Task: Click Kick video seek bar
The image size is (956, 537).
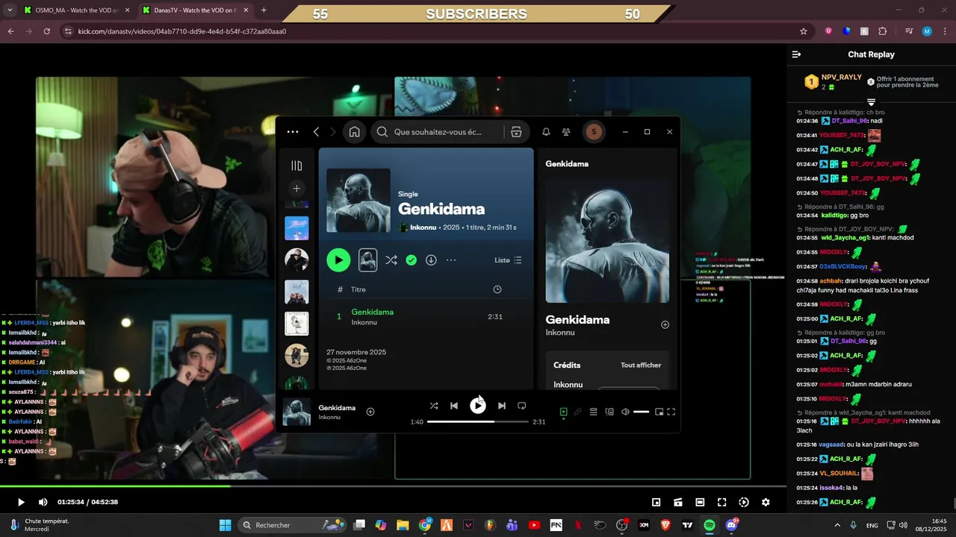Action: (393, 487)
